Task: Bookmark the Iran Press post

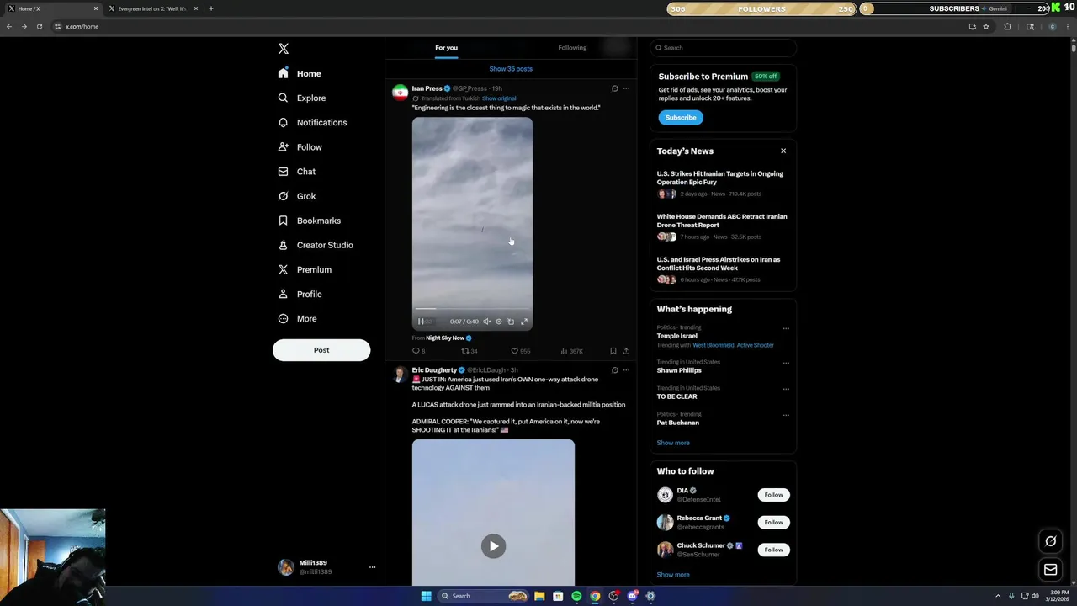Action: click(x=613, y=351)
